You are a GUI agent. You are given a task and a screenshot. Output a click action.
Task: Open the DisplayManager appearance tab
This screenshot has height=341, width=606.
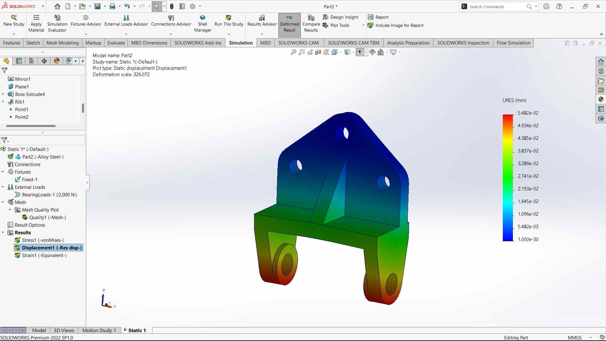tap(57, 61)
